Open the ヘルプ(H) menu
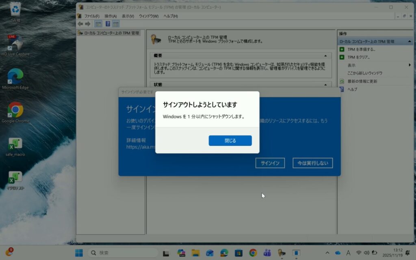Viewport: 416px width, 260px height. (171, 16)
